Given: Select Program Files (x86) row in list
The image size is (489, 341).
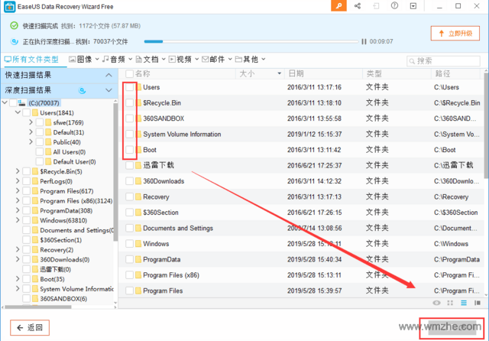Looking at the screenshot, I should [x=301, y=275].
